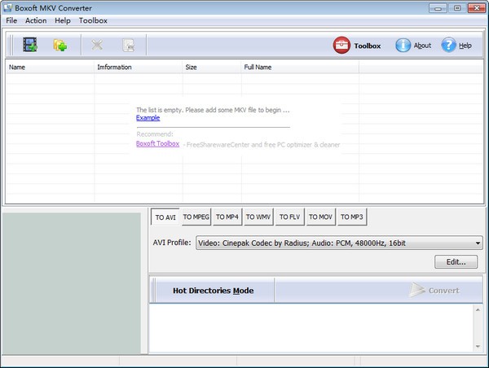Maximize the Boxoft MKV Converter window

[x=457, y=8]
